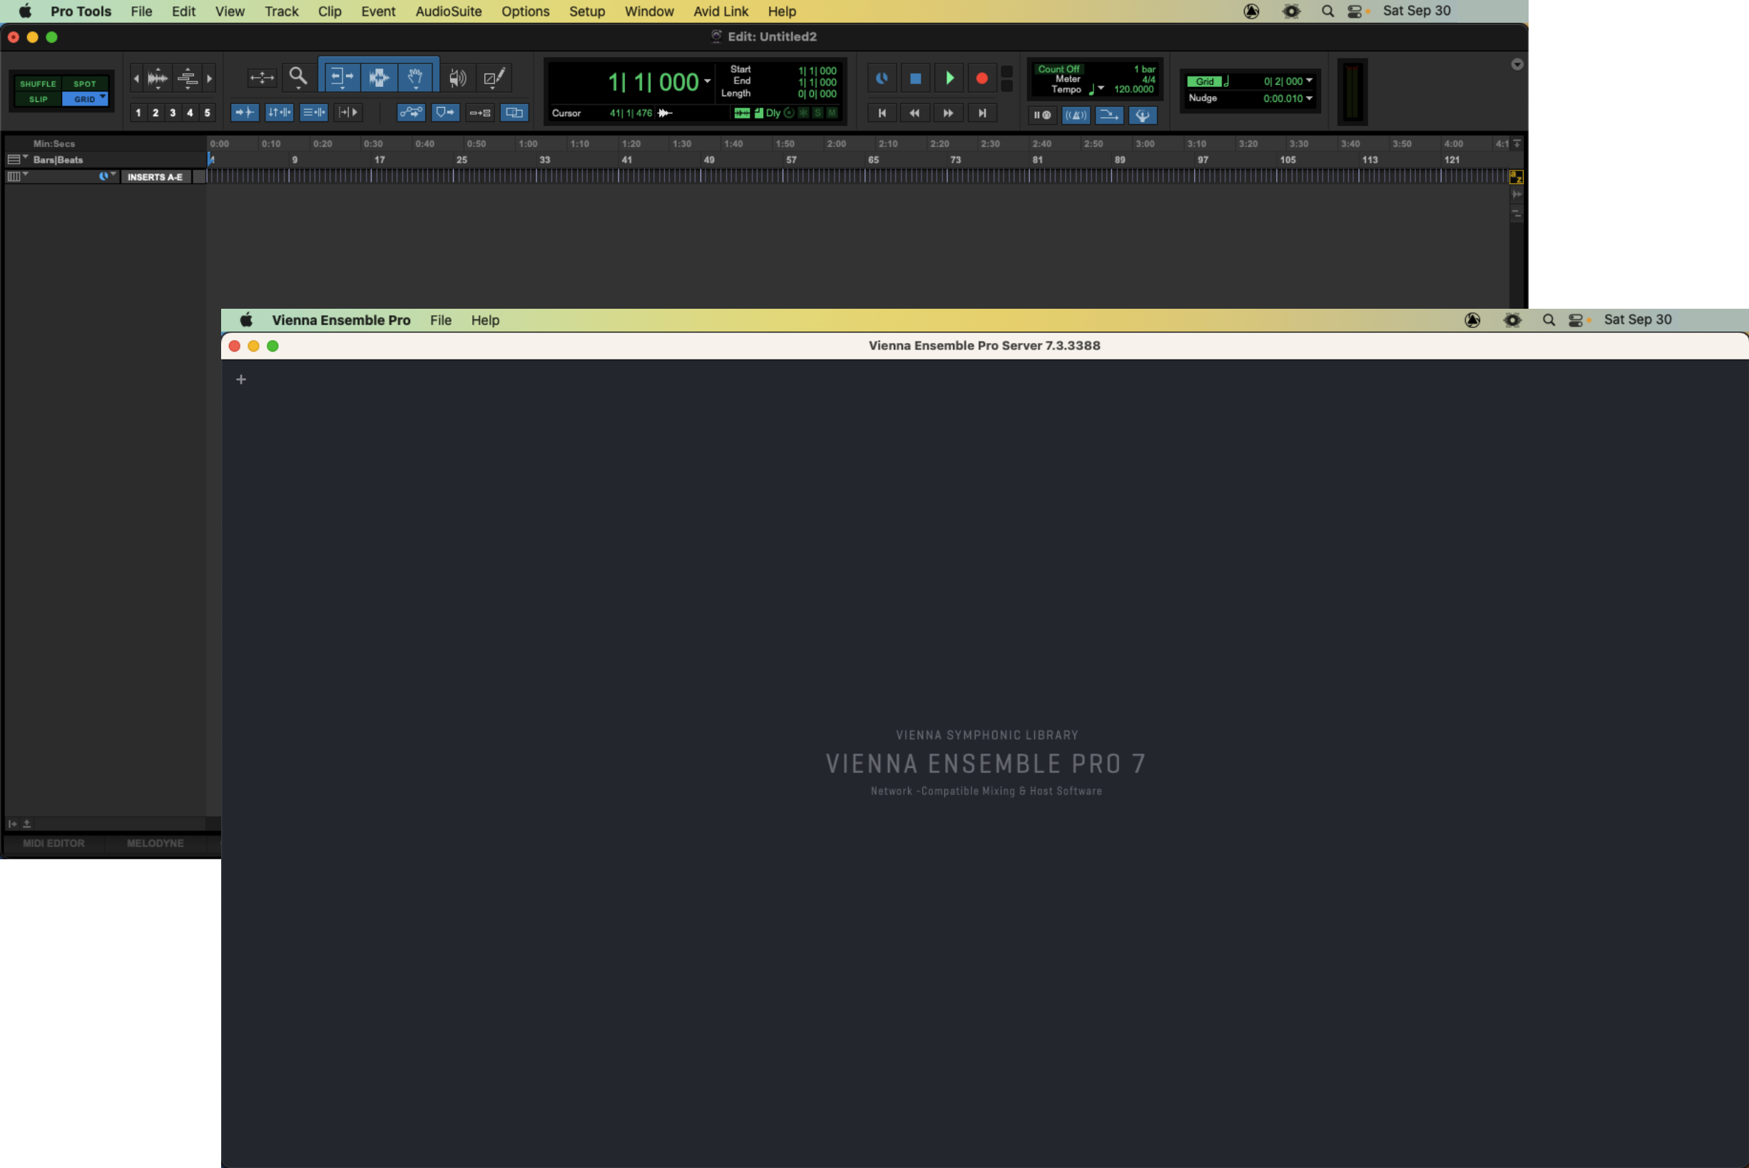Click the Return to Zero button
This screenshot has width=1749, height=1168.
click(x=882, y=113)
